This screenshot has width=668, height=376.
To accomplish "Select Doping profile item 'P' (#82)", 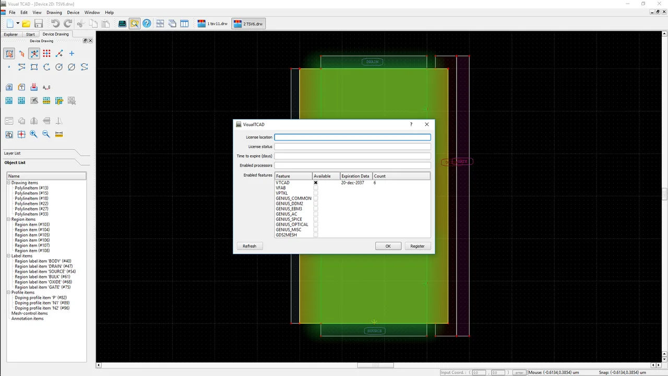I will [x=41, y=298].
